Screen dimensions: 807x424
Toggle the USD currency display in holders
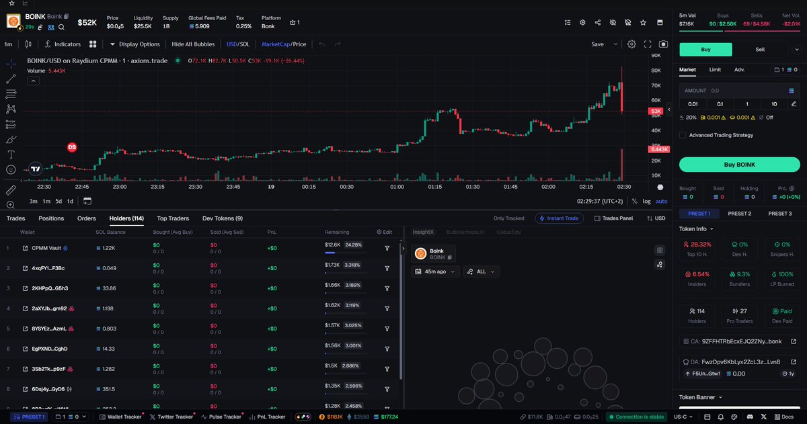click(656, 218)
